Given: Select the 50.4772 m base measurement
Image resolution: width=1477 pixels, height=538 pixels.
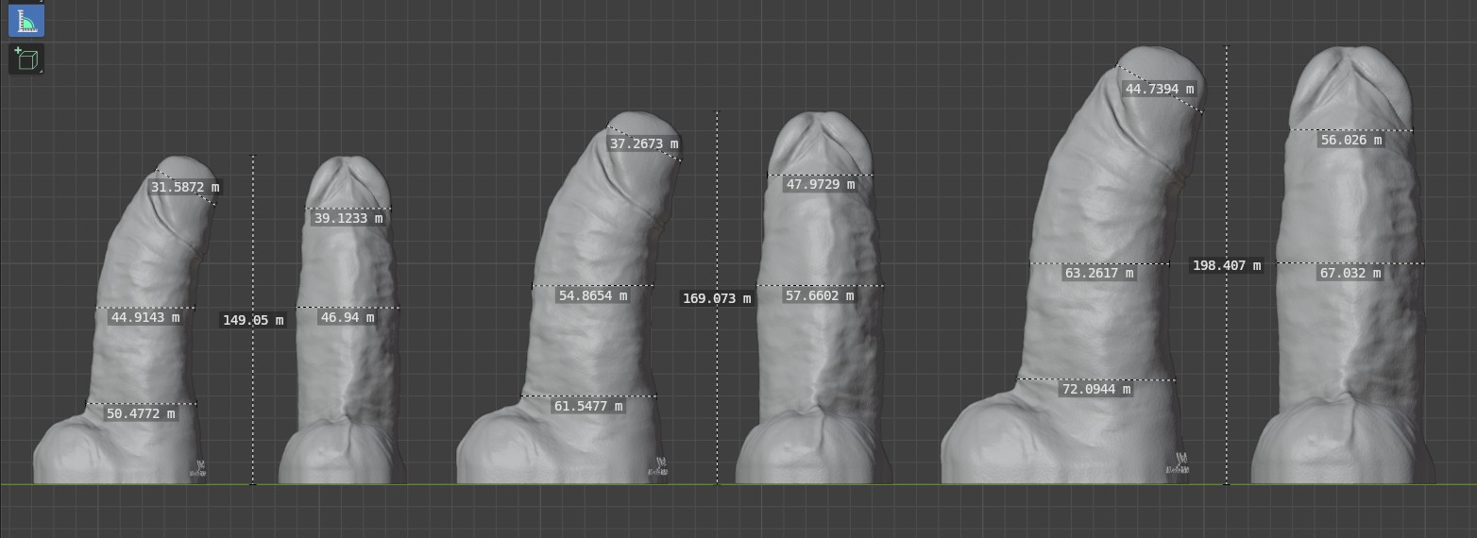Looking at the screenshot, I should coord(141,413).
